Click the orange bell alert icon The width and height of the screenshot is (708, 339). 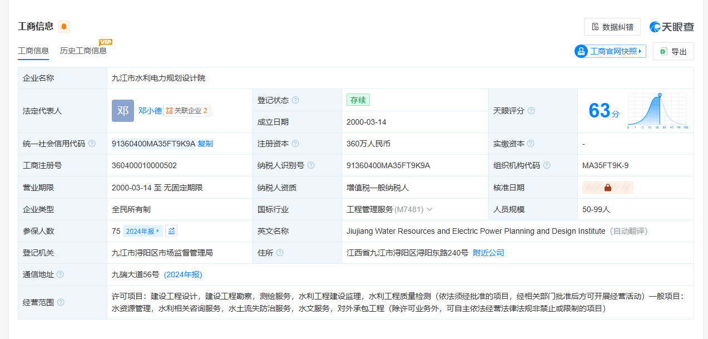pos(64,27)
